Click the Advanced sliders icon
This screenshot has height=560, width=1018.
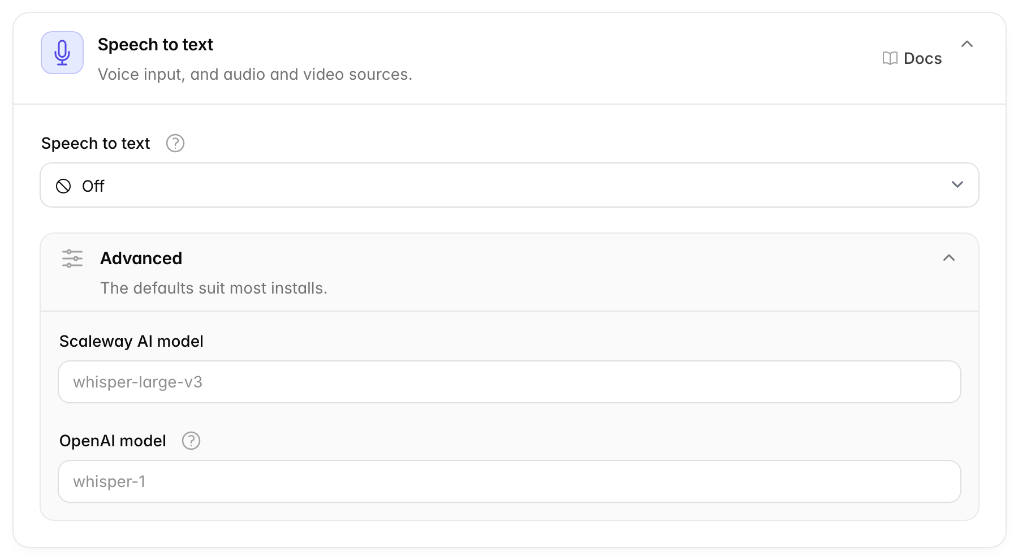point(72,259)
